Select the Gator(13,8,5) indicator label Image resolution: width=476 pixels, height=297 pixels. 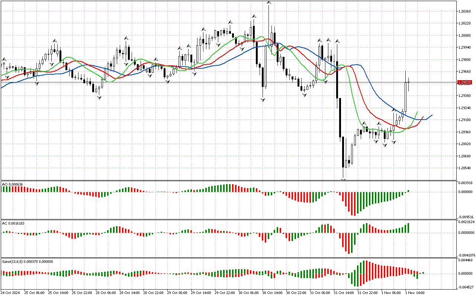28,261
